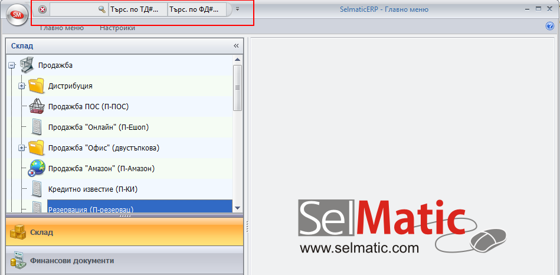The image size is (560, 275).
Task: Click tree scrollbar down arrow
Action: click(x=237, y=208)
